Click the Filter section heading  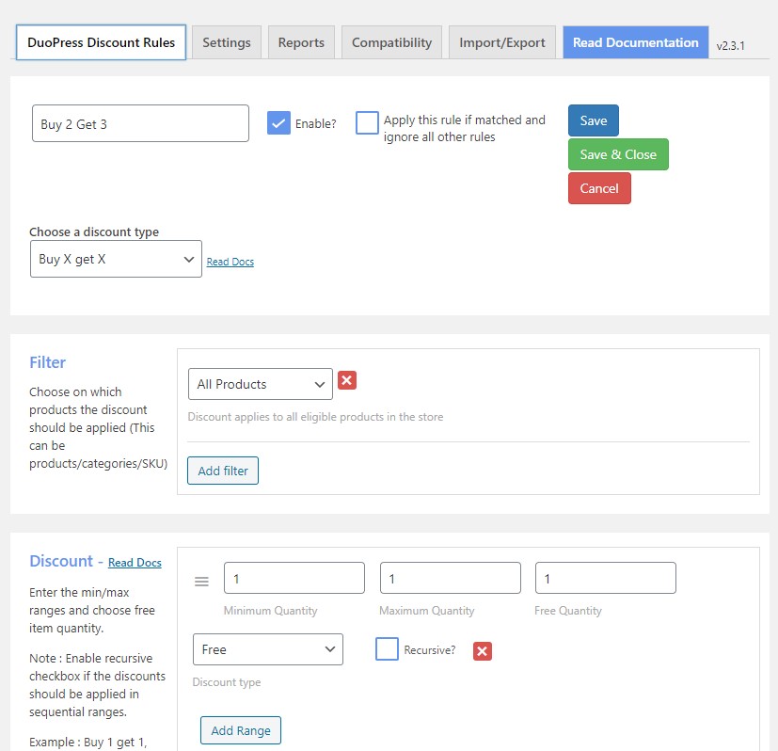click(48, 362)
